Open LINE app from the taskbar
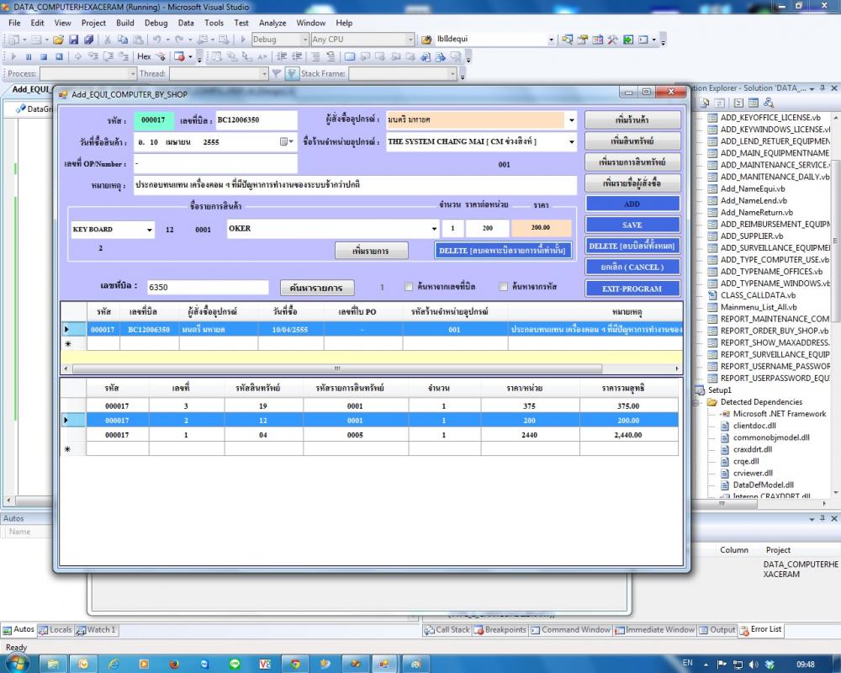 pos(235,664)
